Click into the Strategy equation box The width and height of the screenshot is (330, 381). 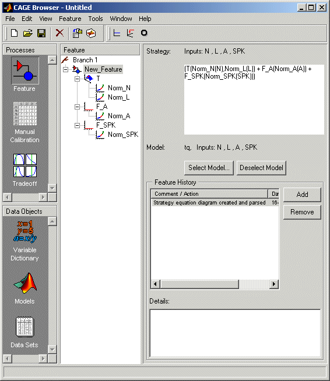click(254, 100)
